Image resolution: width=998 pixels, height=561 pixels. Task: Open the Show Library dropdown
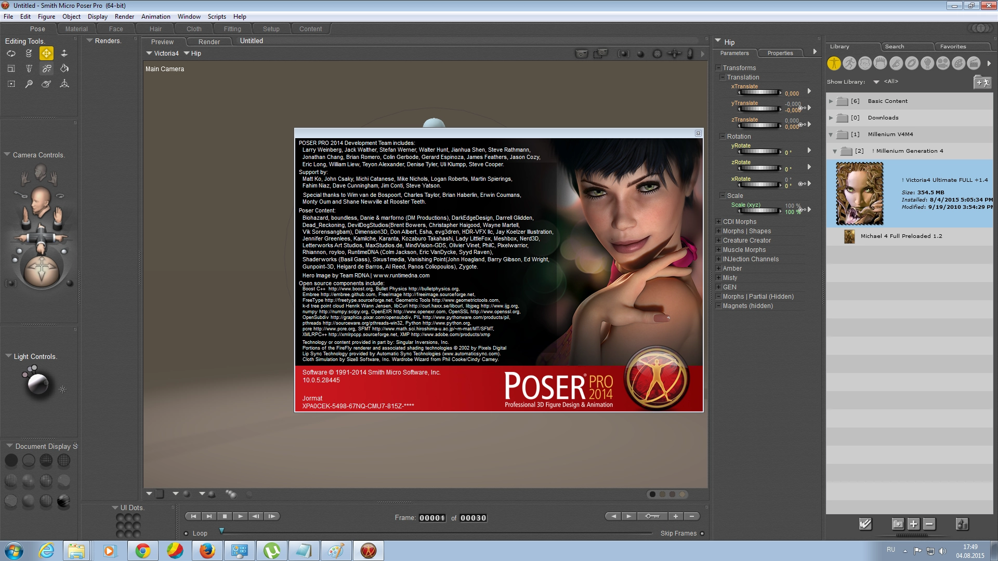876,82
